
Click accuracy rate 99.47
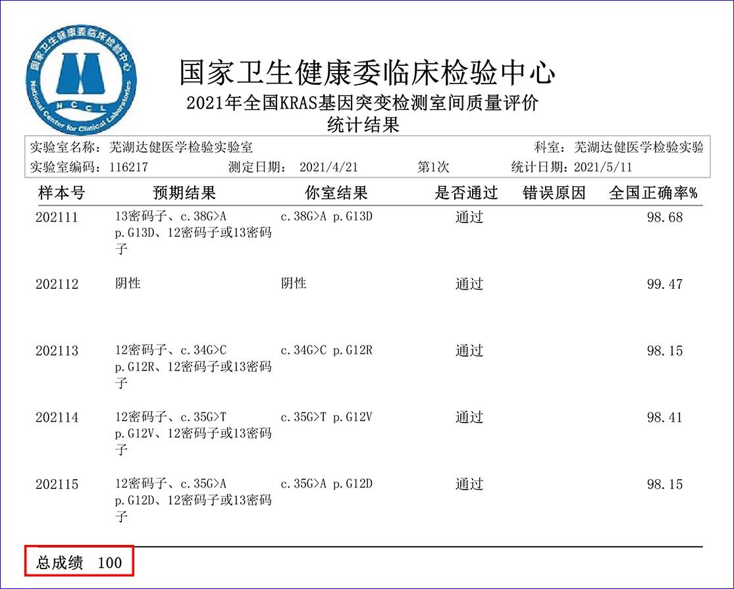(665, 284)
